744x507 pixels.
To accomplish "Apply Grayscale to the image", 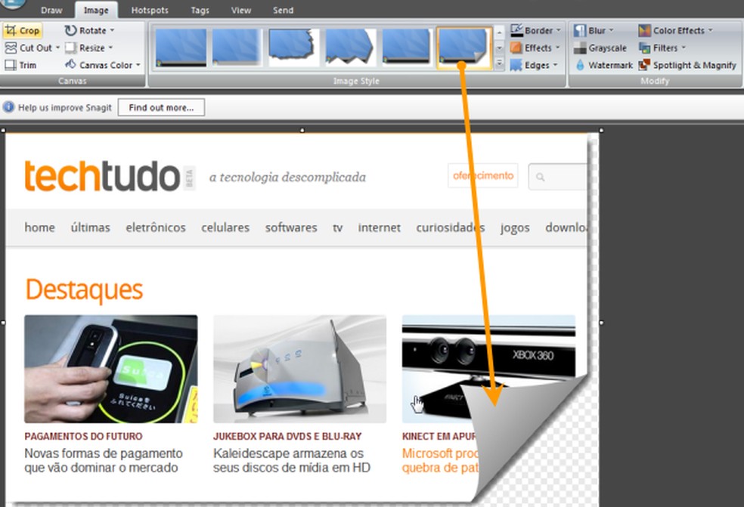I will tap(600, 48).
